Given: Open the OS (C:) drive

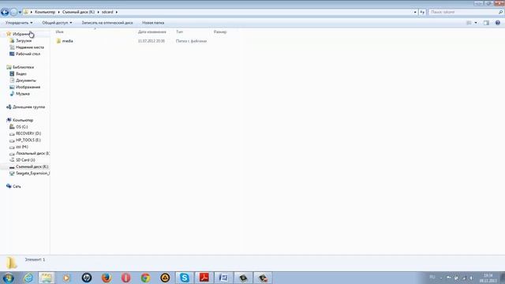Looking at the screenshot, I should coord(21,127).
